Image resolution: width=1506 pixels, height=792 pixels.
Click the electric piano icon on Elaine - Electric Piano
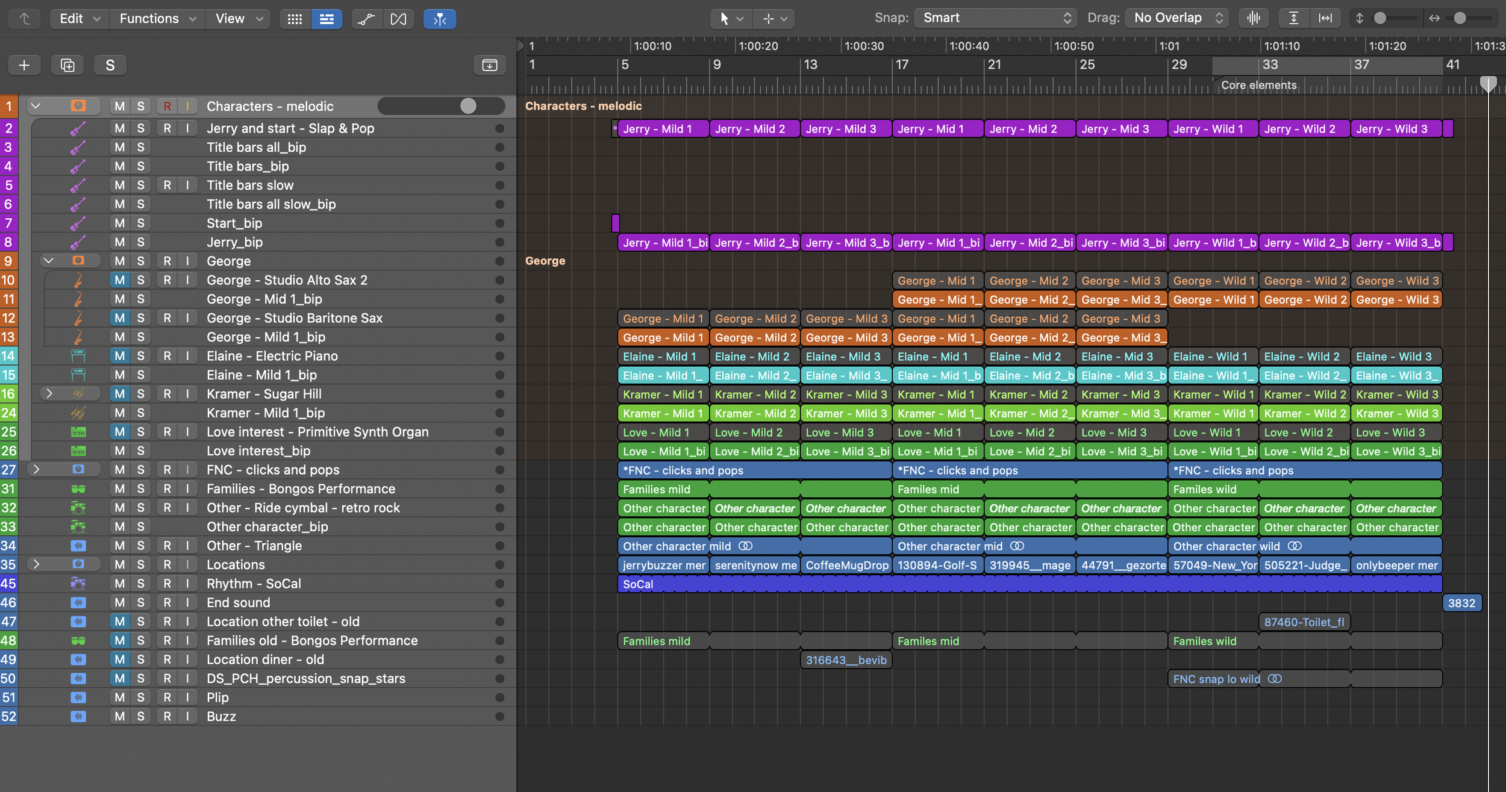click(78, 356)
